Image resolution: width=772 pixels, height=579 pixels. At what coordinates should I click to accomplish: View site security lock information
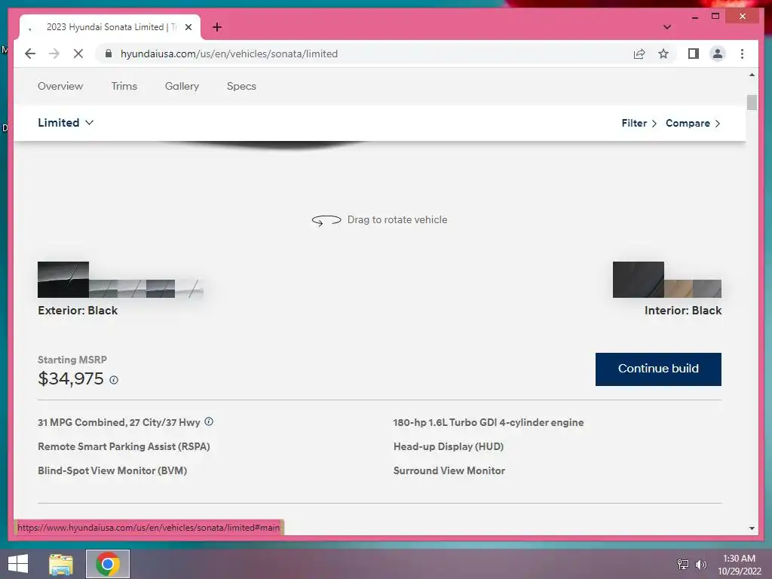tap(109, 54)
